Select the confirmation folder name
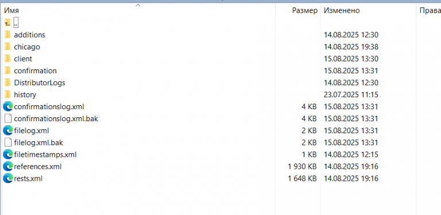This screenshot has height=215, width=441. pos(35,71)
